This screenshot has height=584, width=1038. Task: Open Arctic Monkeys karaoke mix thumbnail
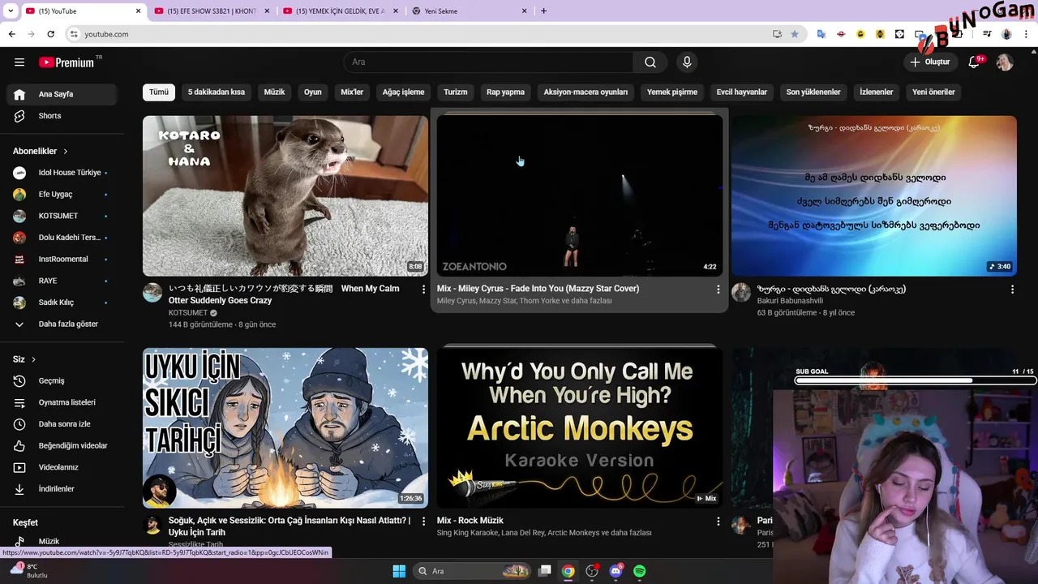(x=580, y=427)
